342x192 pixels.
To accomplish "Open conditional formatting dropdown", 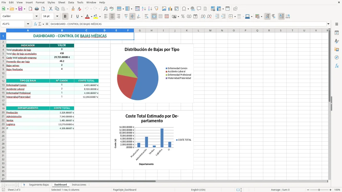I will [261, 16].
